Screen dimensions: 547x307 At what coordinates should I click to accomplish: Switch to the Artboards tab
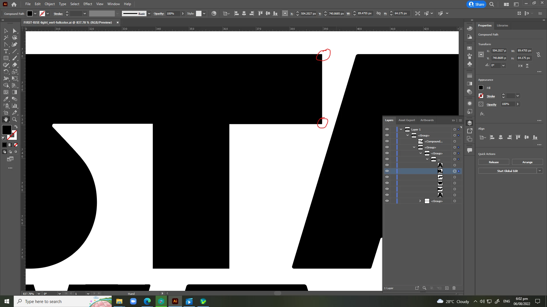coord(427,120)
